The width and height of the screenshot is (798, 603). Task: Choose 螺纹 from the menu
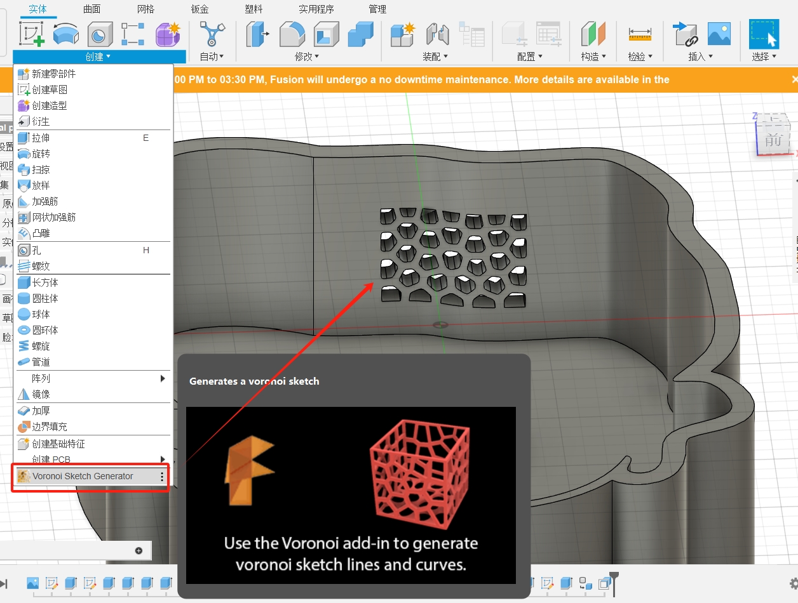pos(93,266)
